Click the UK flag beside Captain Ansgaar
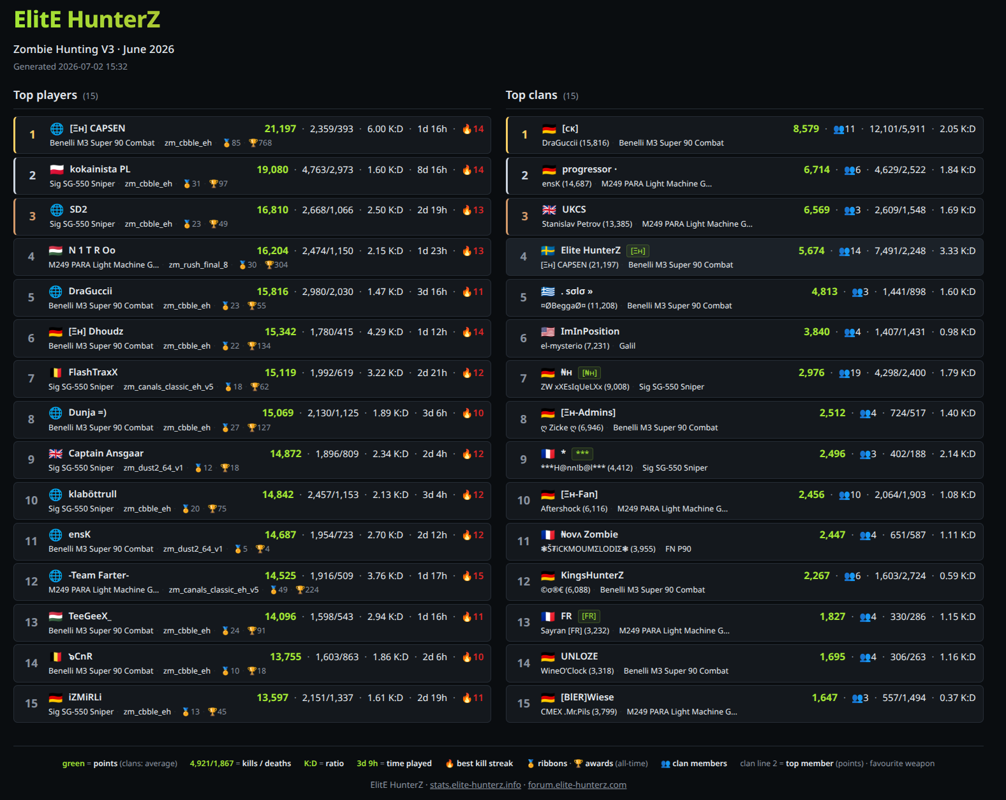The image size is (1006, 800). click(x=55, y=454)
